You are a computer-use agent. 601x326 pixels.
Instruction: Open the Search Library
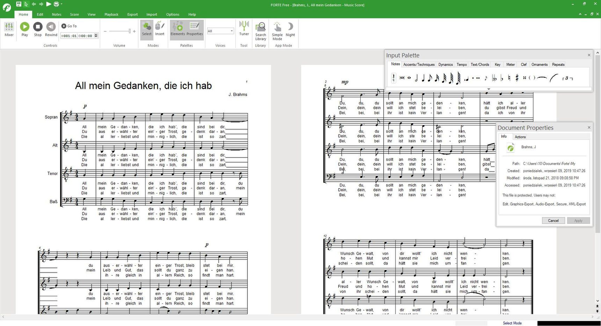(x=261, y=31)
